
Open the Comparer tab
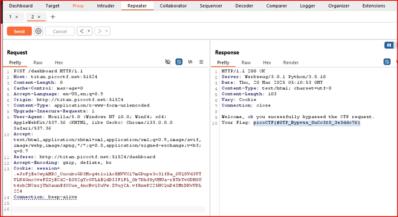(276, 6)
